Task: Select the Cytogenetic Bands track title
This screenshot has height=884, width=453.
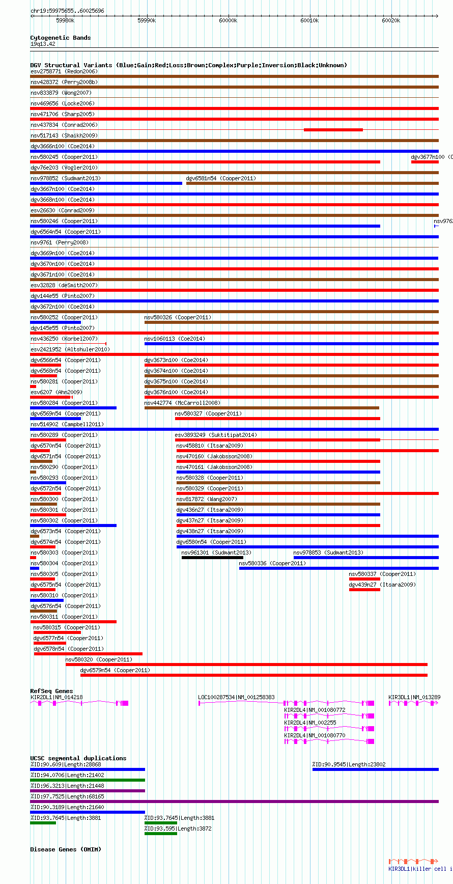Action: (61, 38)
